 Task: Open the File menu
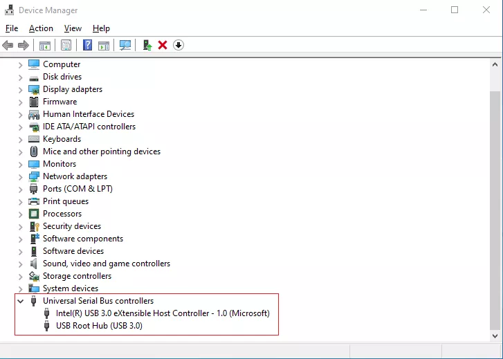tap(12, 28)
